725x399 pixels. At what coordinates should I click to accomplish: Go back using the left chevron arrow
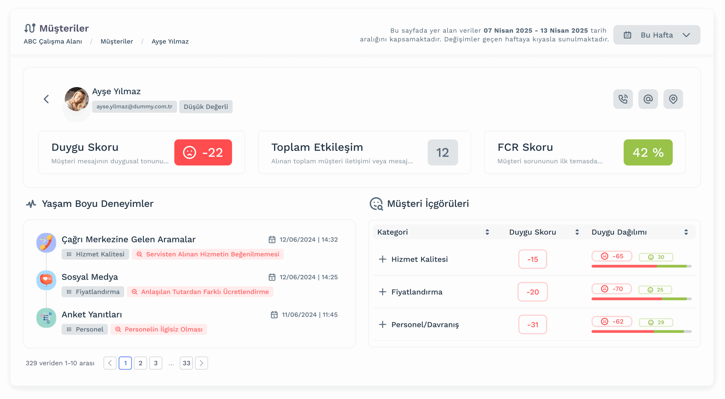coord(46,99)
